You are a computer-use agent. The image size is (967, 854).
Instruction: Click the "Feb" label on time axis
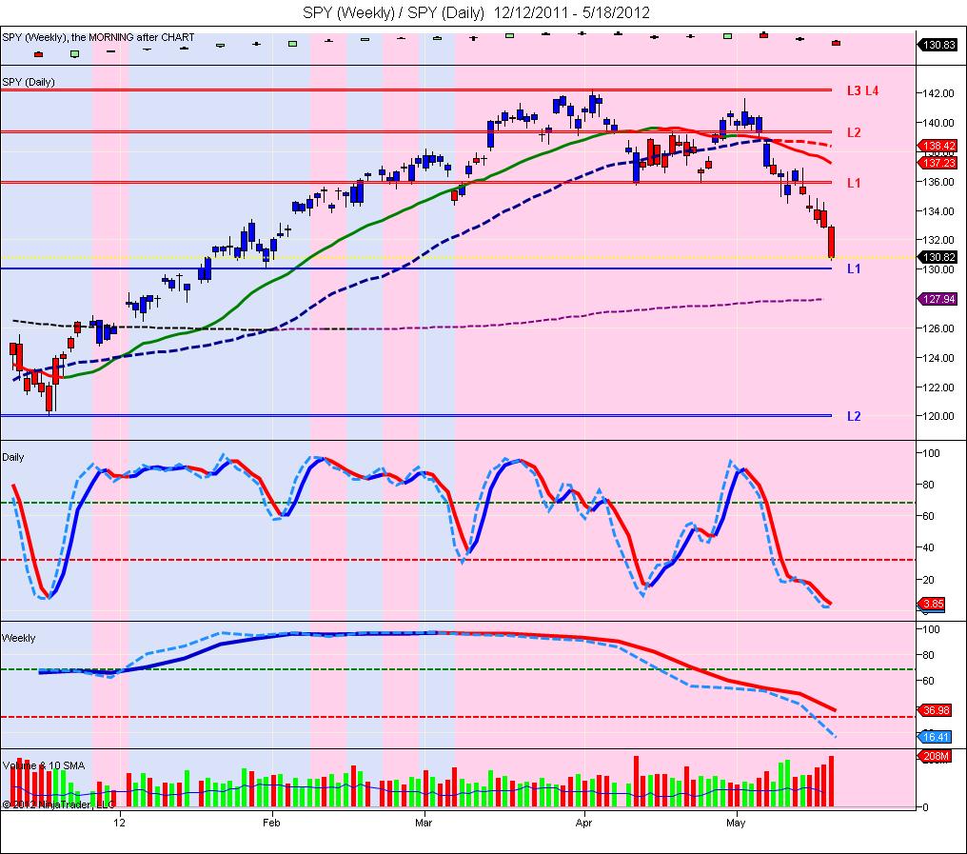tap(271, 823)
